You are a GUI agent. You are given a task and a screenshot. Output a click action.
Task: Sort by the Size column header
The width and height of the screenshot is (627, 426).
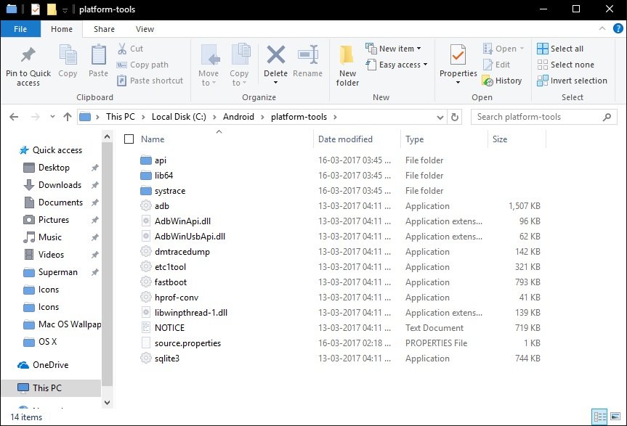point(500,139)
